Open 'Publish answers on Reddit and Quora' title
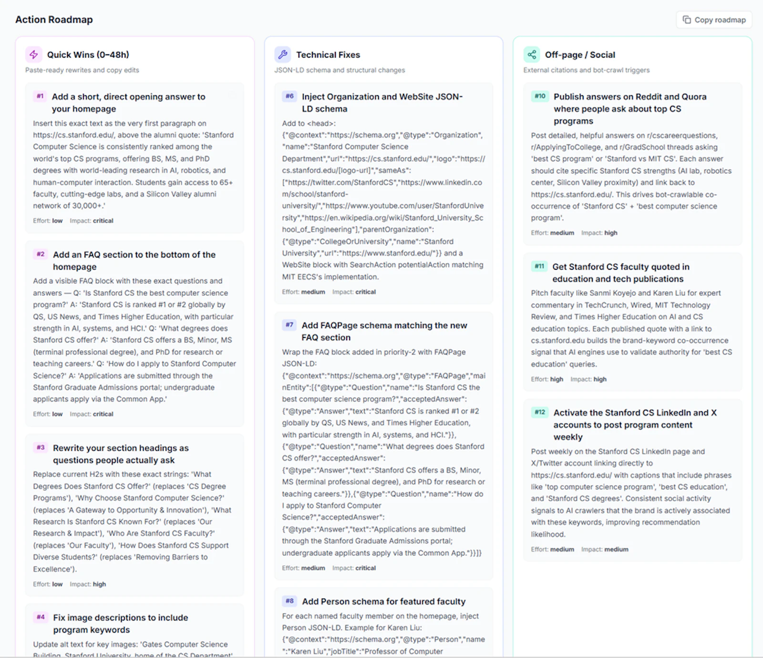This screenshot has width=763, height=658. pyautogui.click(x=630, y=109)
